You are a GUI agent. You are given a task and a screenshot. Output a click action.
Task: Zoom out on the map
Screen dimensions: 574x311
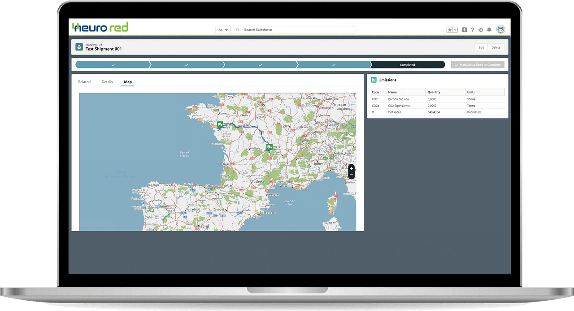351,175
